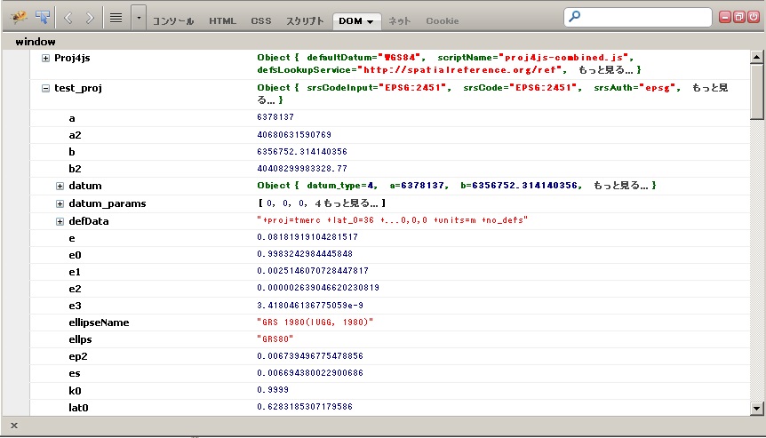This screenshot has width=766, height=438.
Task: Open the HTML tab
Action: 222,20
